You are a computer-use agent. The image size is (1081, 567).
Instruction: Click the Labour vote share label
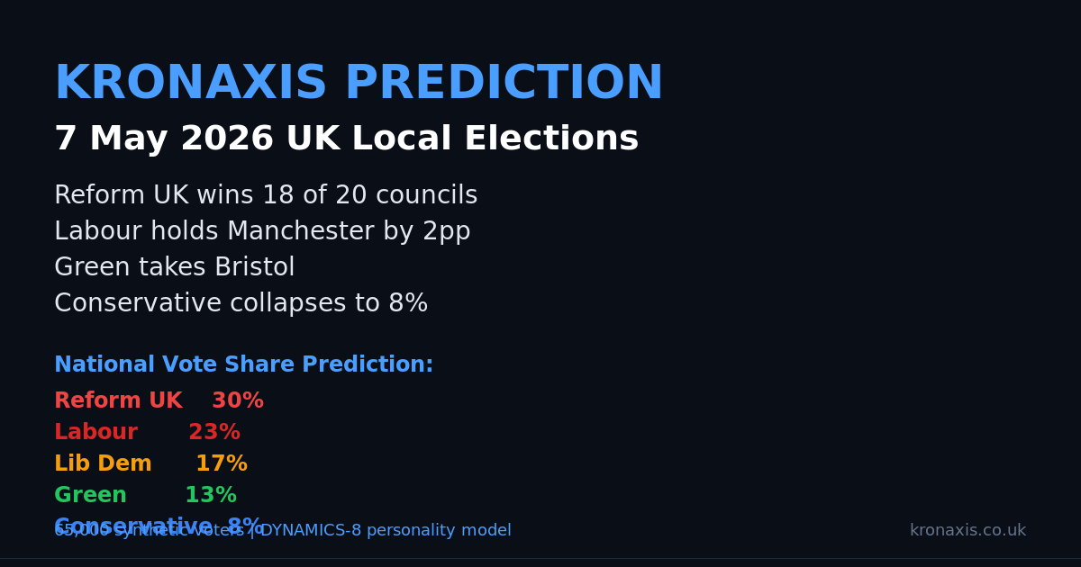coord(95,433)
